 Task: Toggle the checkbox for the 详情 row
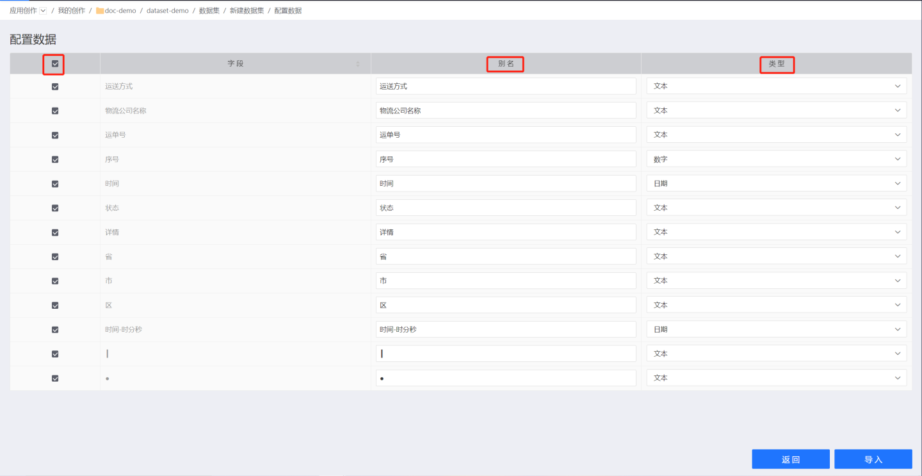pos(55,233)
